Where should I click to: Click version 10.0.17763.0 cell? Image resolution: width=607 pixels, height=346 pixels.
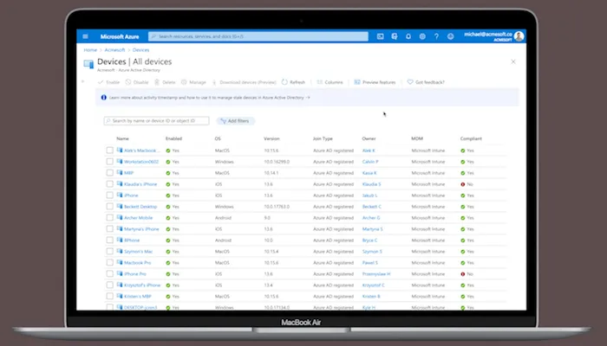click(x=277, y=207)
